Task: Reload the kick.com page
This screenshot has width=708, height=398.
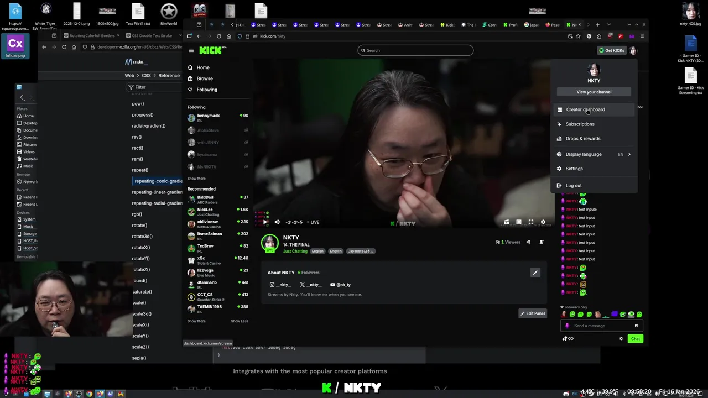Action: pos(219,36)
